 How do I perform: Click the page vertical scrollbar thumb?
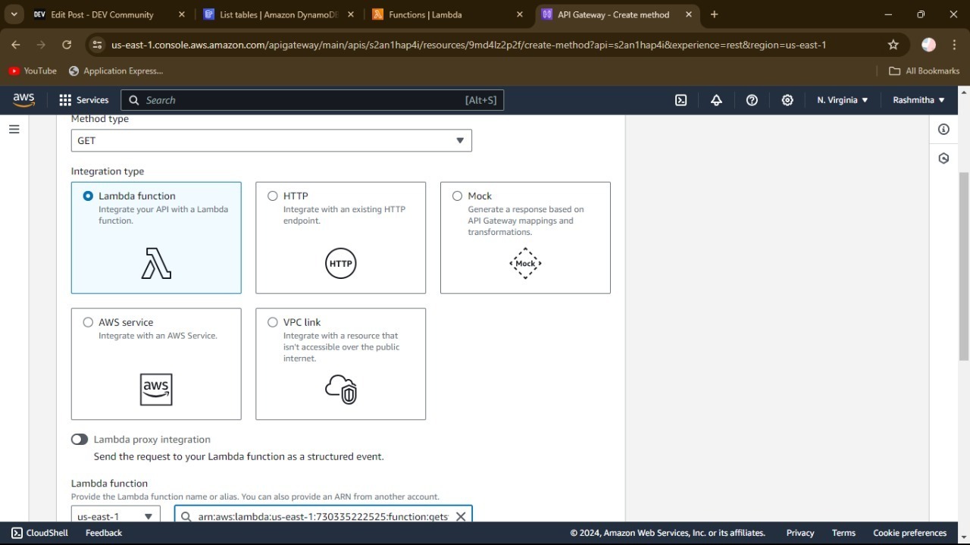point(963,265)
